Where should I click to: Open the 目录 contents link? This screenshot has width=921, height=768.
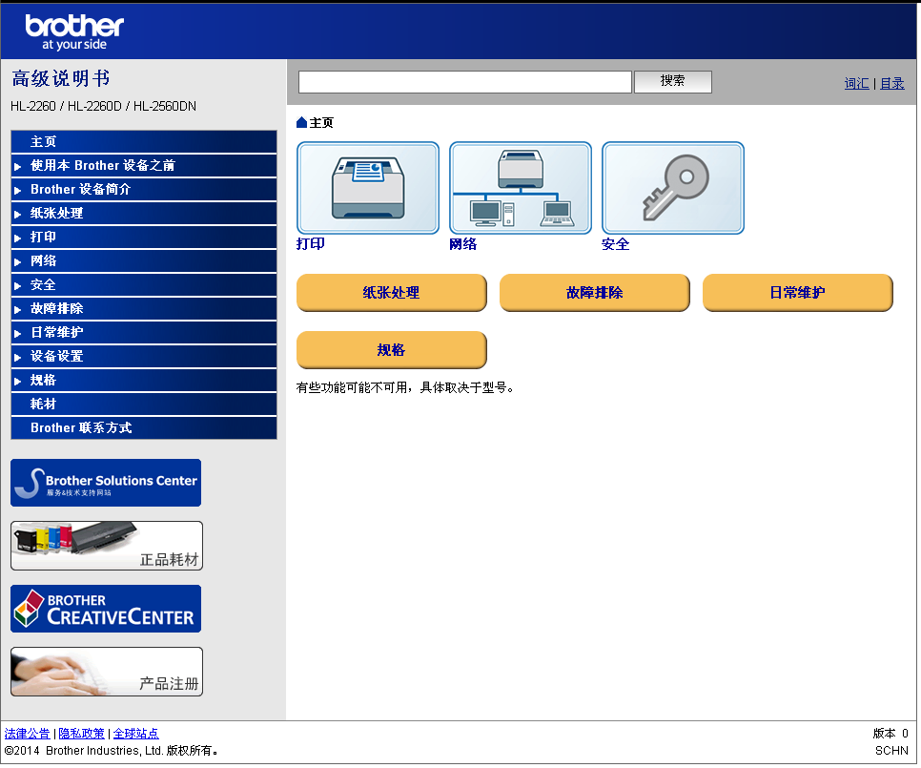click(x=892, y=83)
